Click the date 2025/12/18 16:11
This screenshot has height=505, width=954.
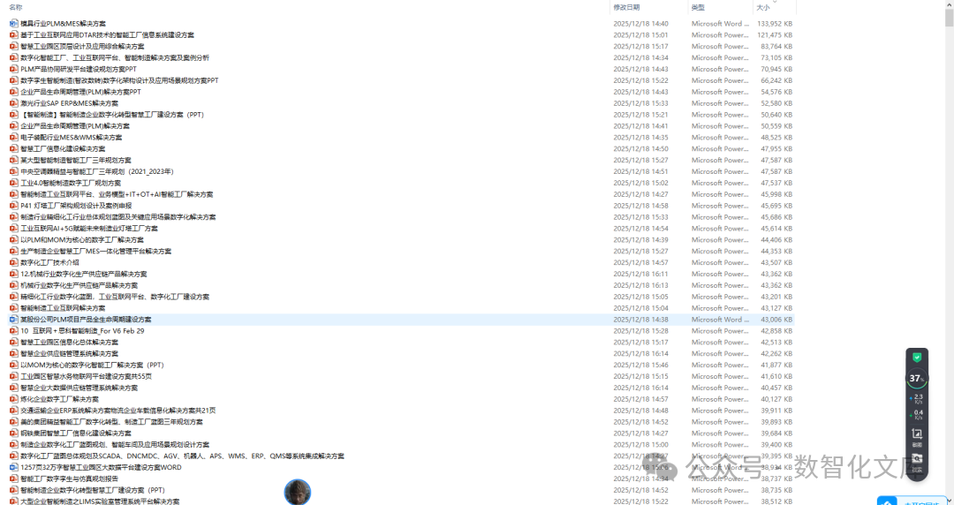click(640, 275)
